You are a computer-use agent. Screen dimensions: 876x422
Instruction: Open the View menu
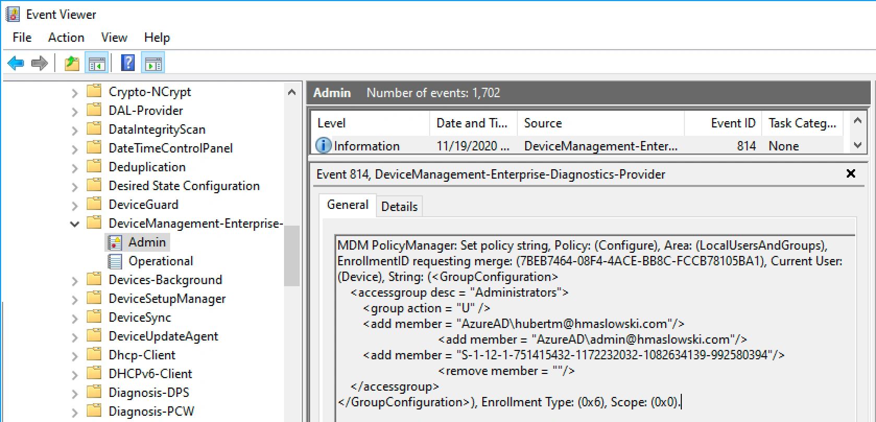[x=114, y=38]
